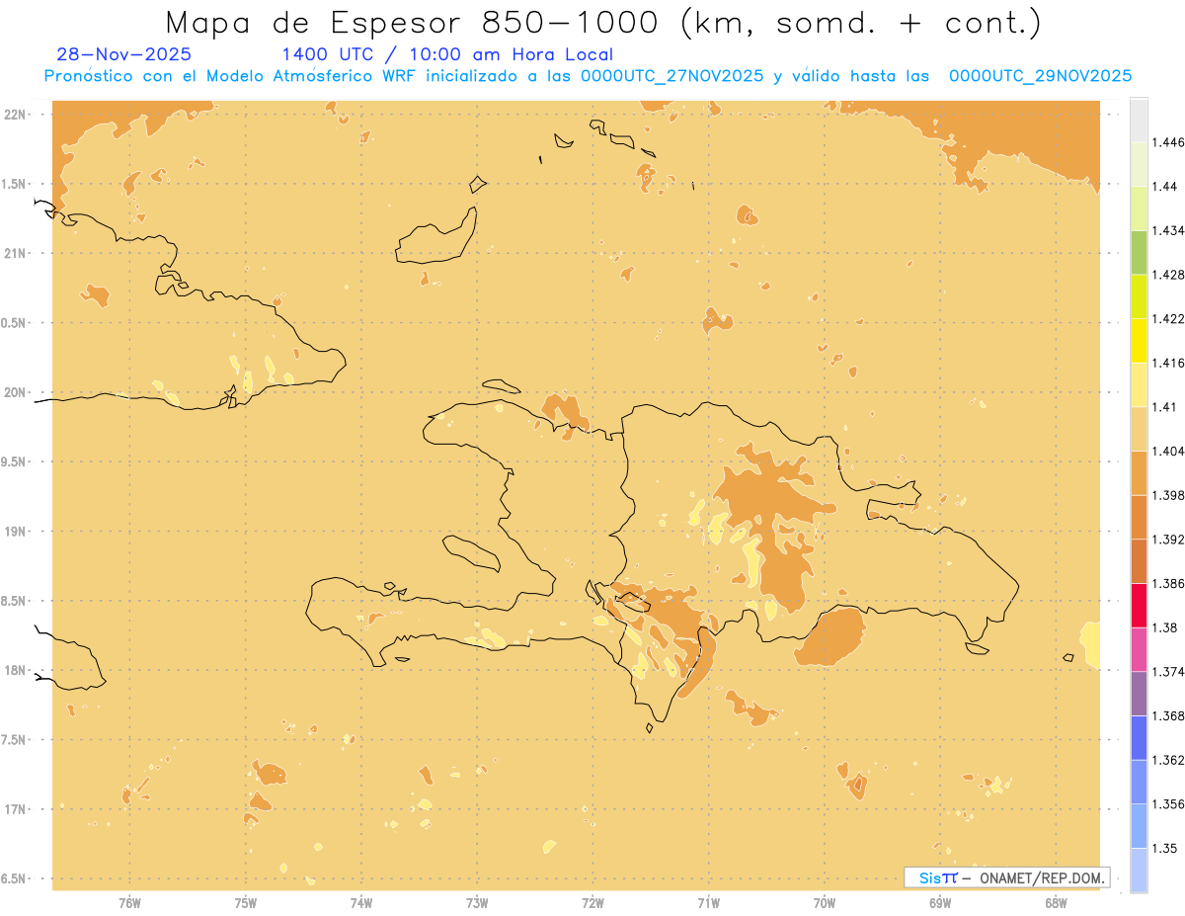This screenshot has height=916, width=1185.
Task: Click the legend value "1.398"
Action: point(1168,495)
